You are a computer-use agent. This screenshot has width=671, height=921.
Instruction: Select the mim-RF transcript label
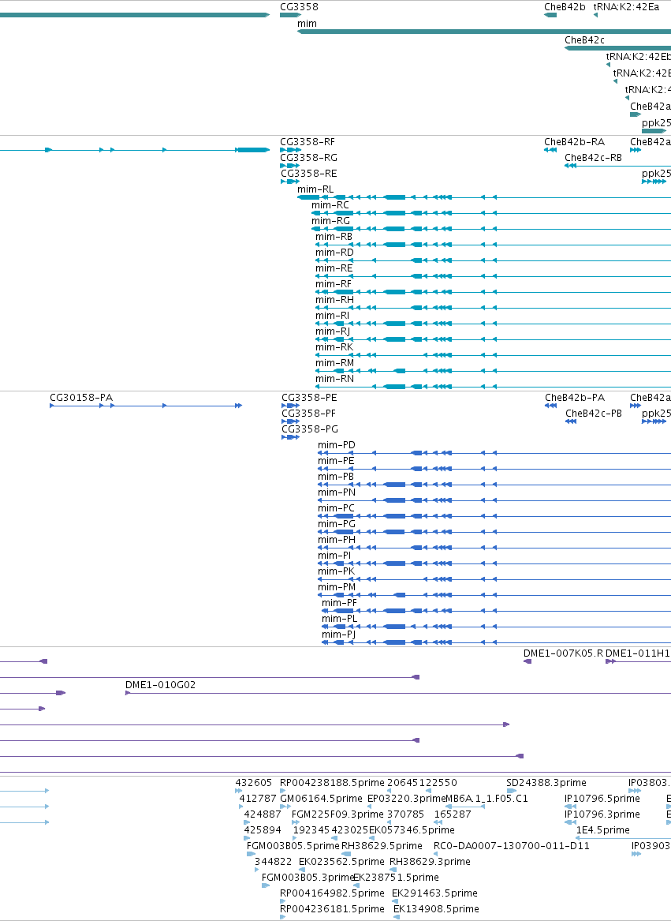(334, 284)
